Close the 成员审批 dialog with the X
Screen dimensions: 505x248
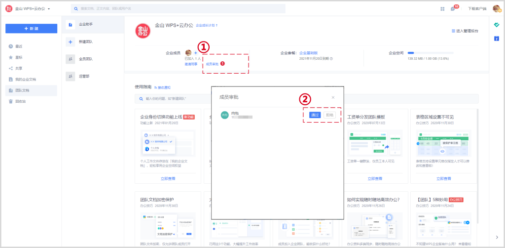(333, 97)
